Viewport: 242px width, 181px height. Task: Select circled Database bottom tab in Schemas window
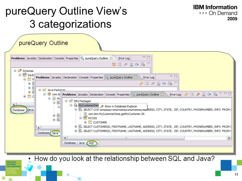(x=19, y=110)
